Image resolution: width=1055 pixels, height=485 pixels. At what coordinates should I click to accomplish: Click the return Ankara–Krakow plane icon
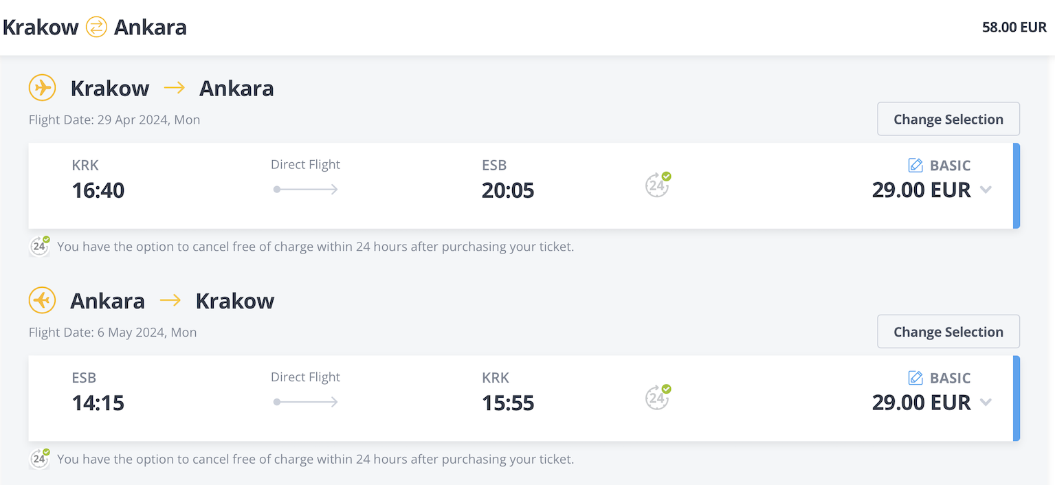point(42,300)
